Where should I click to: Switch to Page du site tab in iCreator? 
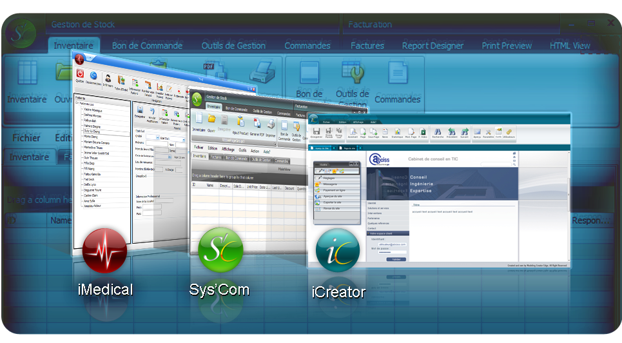(348, 148)
